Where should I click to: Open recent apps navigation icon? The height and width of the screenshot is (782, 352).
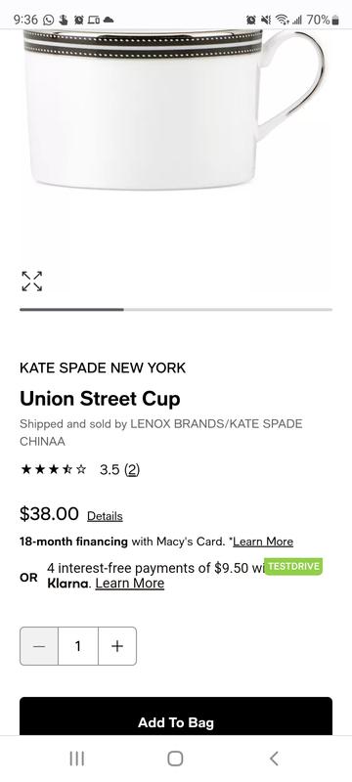coord(77,759)
